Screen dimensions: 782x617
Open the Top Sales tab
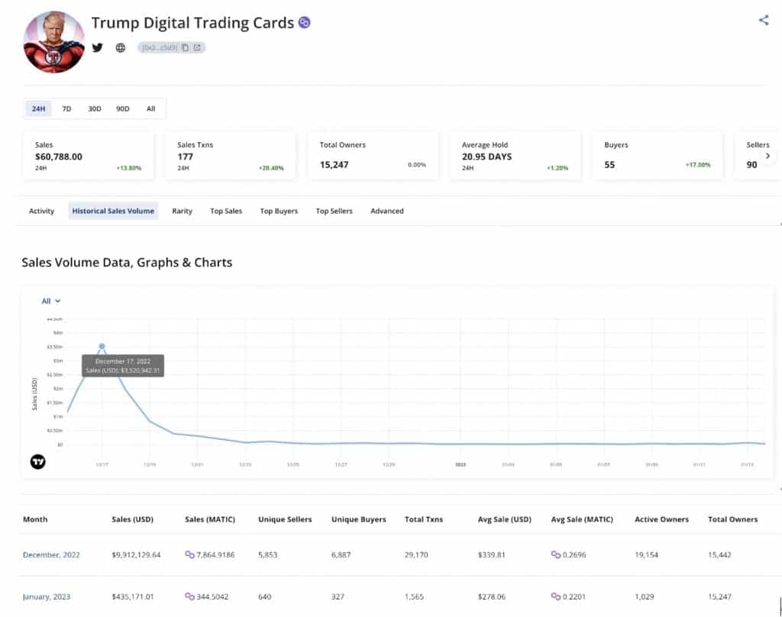[226, 211]
